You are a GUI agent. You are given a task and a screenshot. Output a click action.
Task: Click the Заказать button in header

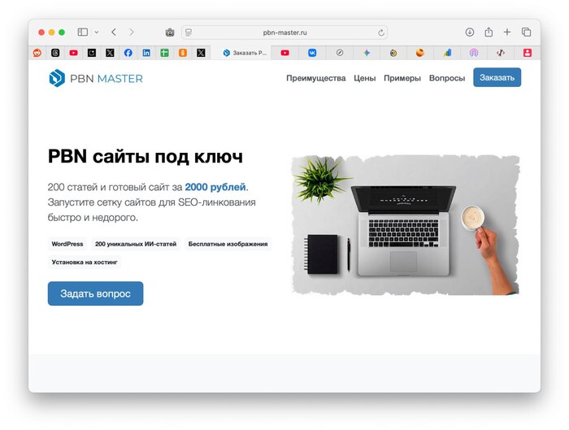click(497, 77)
